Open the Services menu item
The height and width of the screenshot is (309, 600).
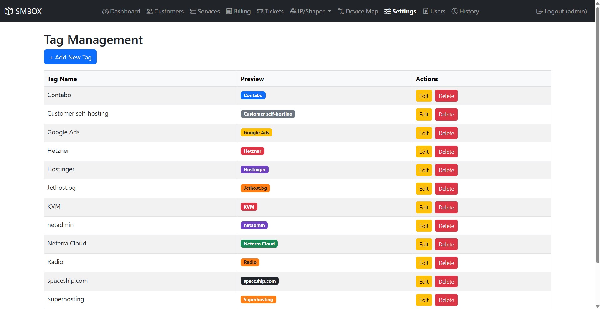coord(205,11)
